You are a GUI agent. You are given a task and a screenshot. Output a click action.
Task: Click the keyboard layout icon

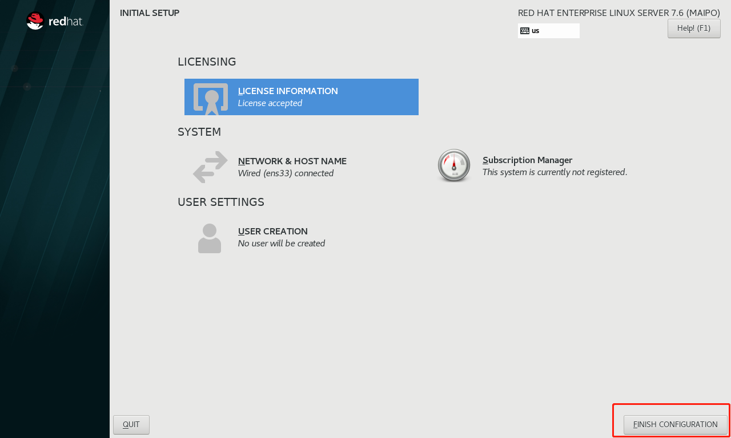[525, 31]
